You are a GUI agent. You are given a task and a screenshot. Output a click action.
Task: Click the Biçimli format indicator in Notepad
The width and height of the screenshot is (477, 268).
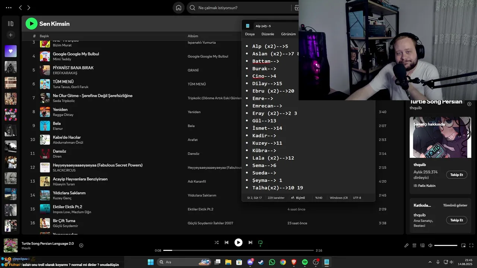298,198
